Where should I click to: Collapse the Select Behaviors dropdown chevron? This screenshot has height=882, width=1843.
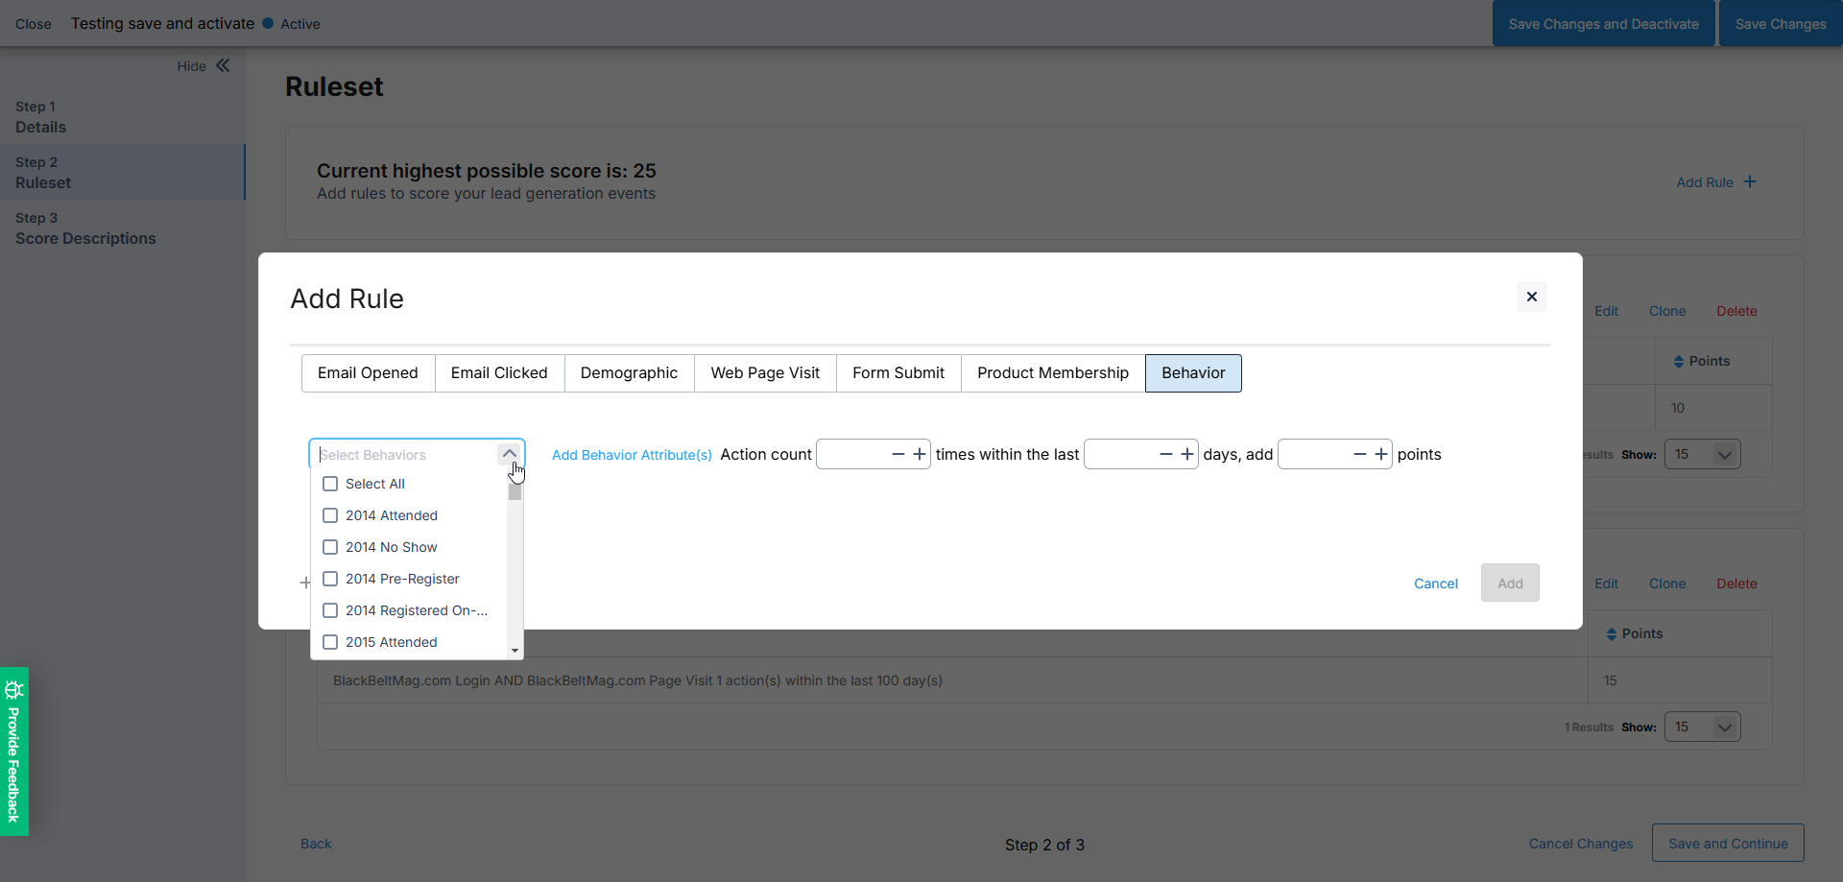(509, 454)
